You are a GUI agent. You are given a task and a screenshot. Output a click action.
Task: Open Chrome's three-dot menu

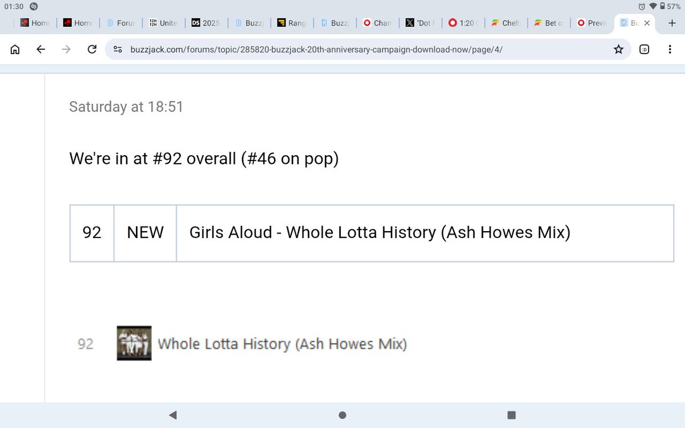click(670, 50)
